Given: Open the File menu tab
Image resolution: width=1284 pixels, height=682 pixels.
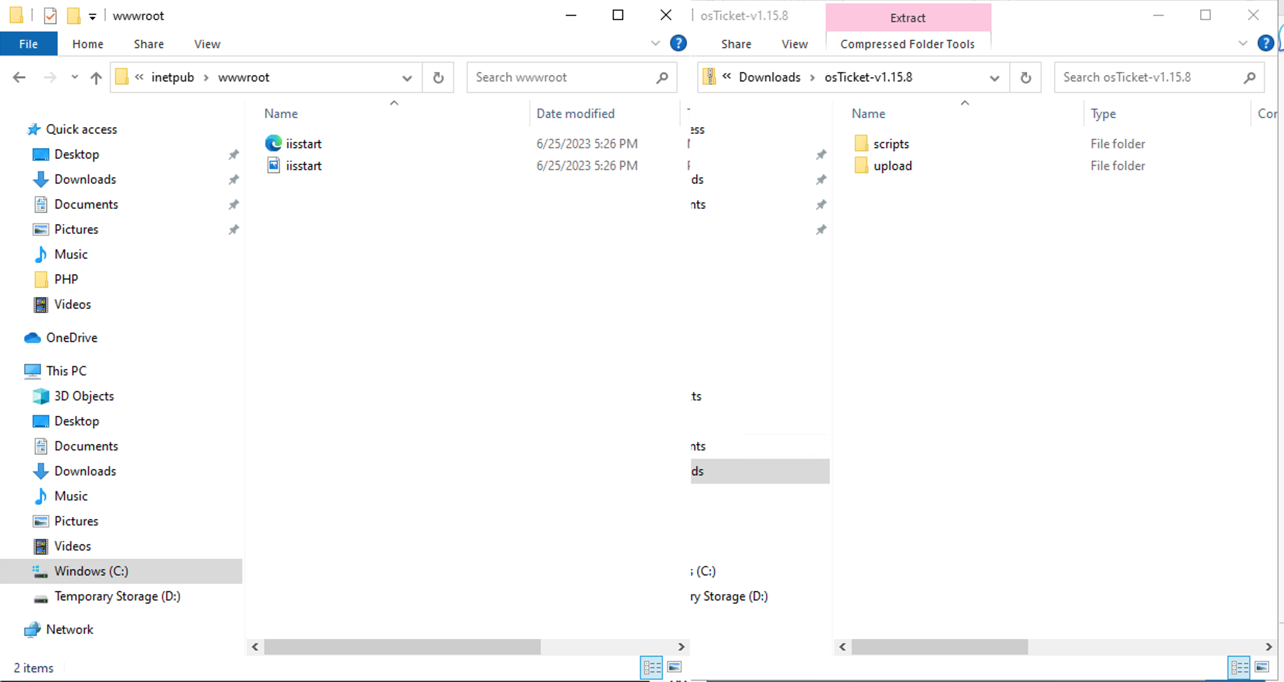Looking at the screenshot, I should click(x=29, y=44).
